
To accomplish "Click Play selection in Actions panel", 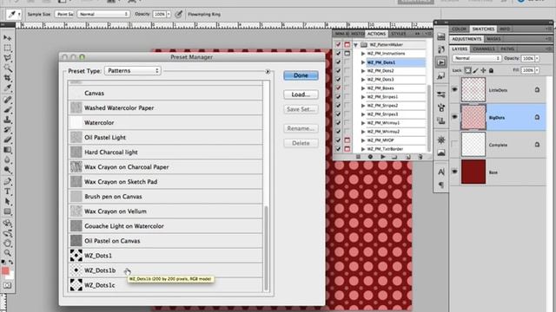I will (382, 157).
